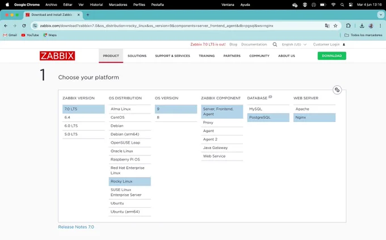Open the Gmail bookmark
Screen dimensions: 386x240
pyautogui.click(x=10, y=35)
